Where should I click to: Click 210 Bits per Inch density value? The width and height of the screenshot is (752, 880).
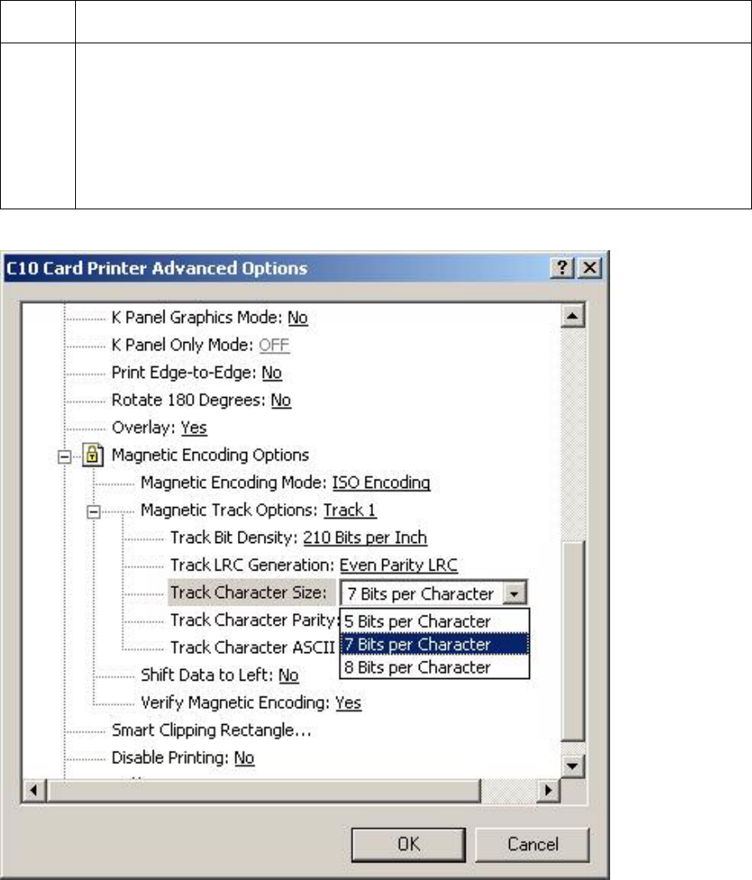click(365, 538)
